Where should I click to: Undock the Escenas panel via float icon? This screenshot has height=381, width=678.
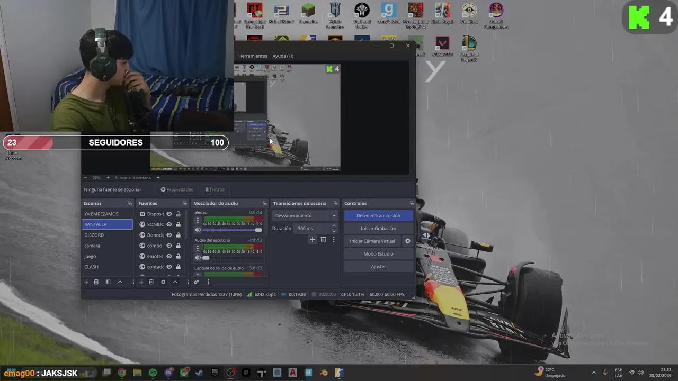point(130,203)
